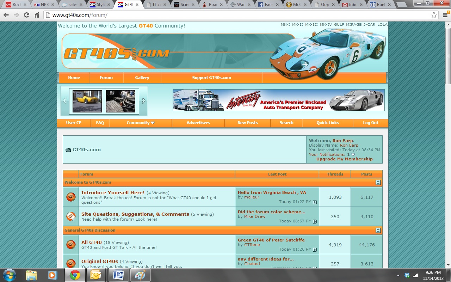The width and height of the screenshot is (451, 282).
Task: Show hidden system tray icons
Action: tap(398, 275)
